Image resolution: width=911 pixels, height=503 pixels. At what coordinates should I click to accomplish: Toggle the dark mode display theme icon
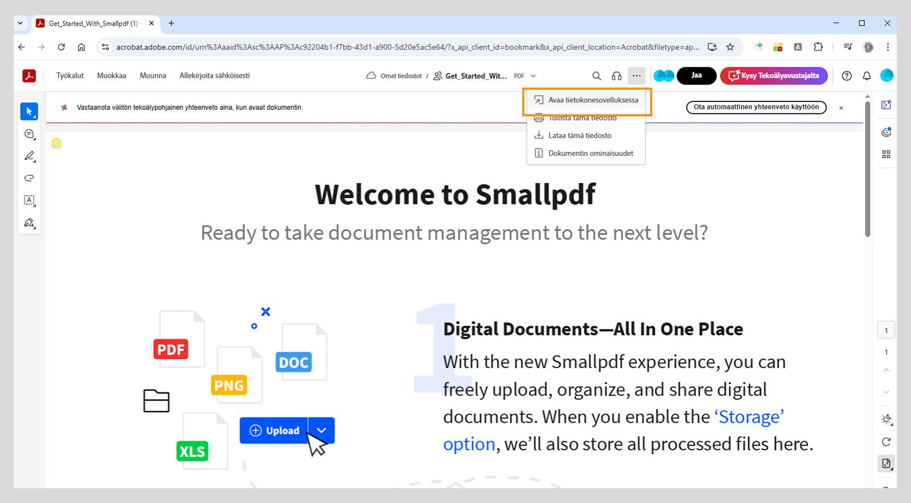887,419
